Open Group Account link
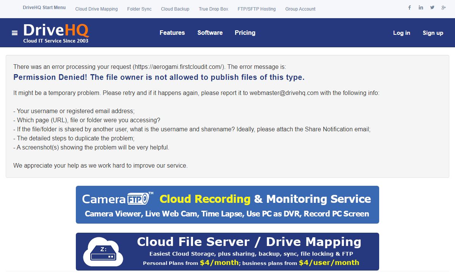455x280 pixels. click(x=300, y=9)
